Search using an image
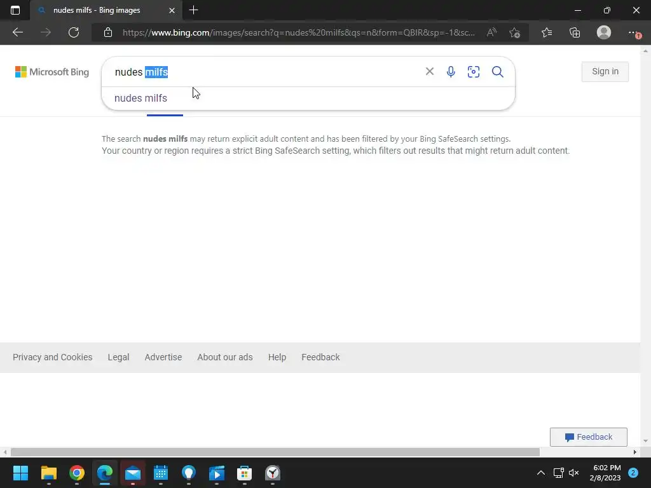 (x=473, y=72)
